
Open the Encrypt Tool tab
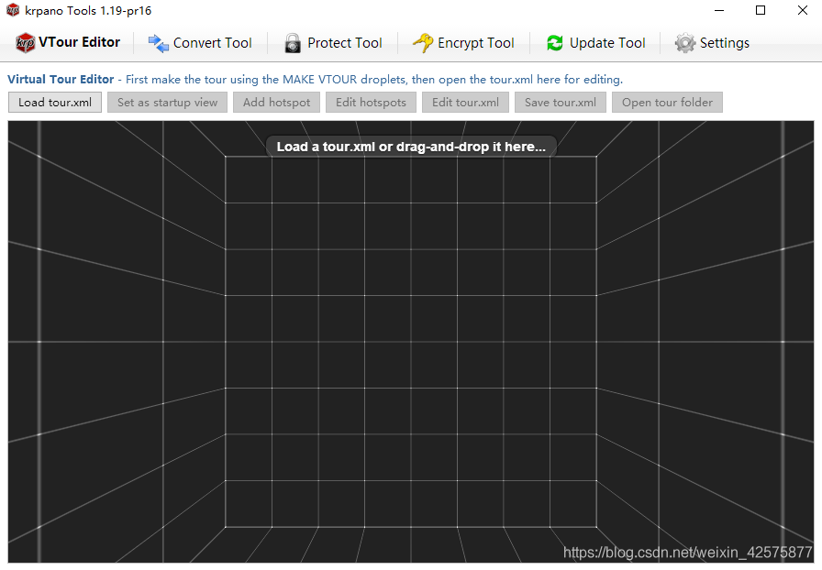pyautogui.click(x=463, y=43)
